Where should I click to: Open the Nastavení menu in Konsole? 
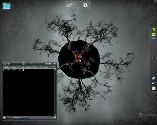click(44, 67)
